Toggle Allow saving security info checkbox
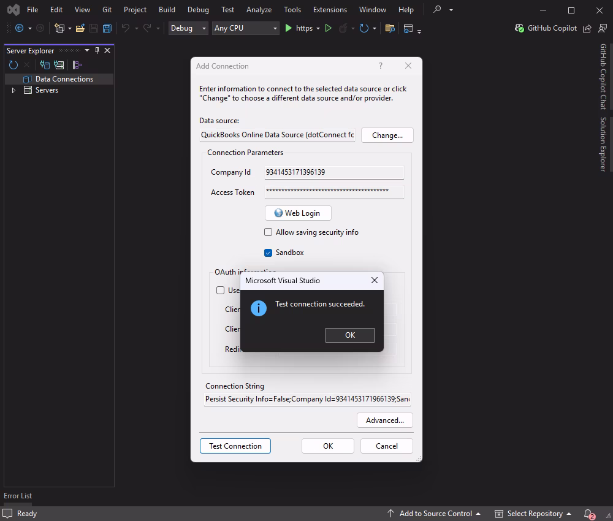 268,232
